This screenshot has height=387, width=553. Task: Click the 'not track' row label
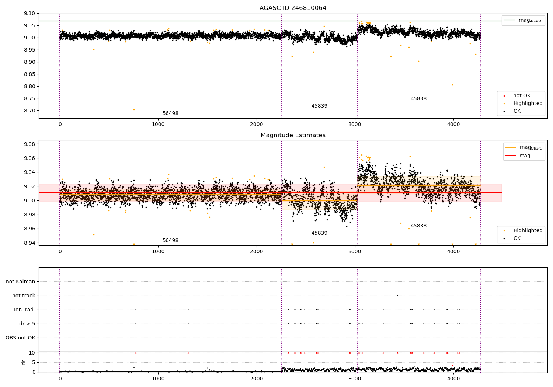click(x=24, y=296)
